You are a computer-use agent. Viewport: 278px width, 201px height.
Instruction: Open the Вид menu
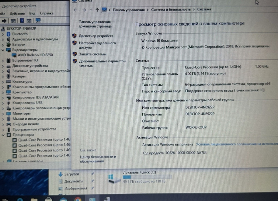point(32,13)
